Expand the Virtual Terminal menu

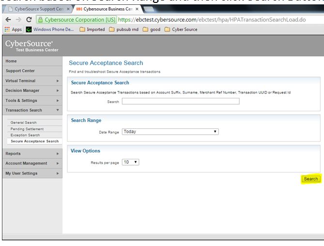(32, 81)
